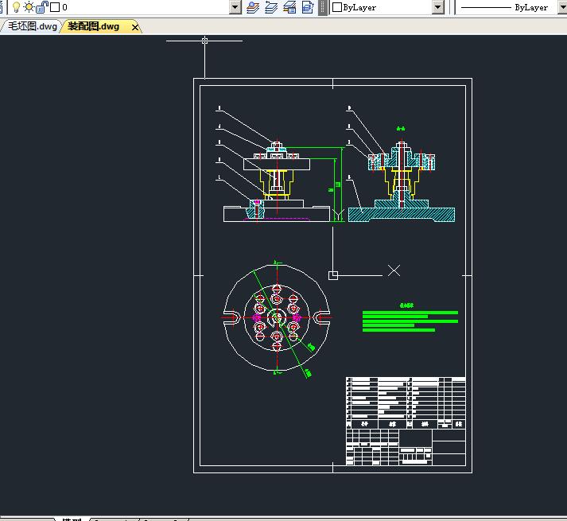The width and height of the screenshot is (567, 521).
Task: Toggle the layer freeze/thaw sun icon
Action: (x=29, y=7)
